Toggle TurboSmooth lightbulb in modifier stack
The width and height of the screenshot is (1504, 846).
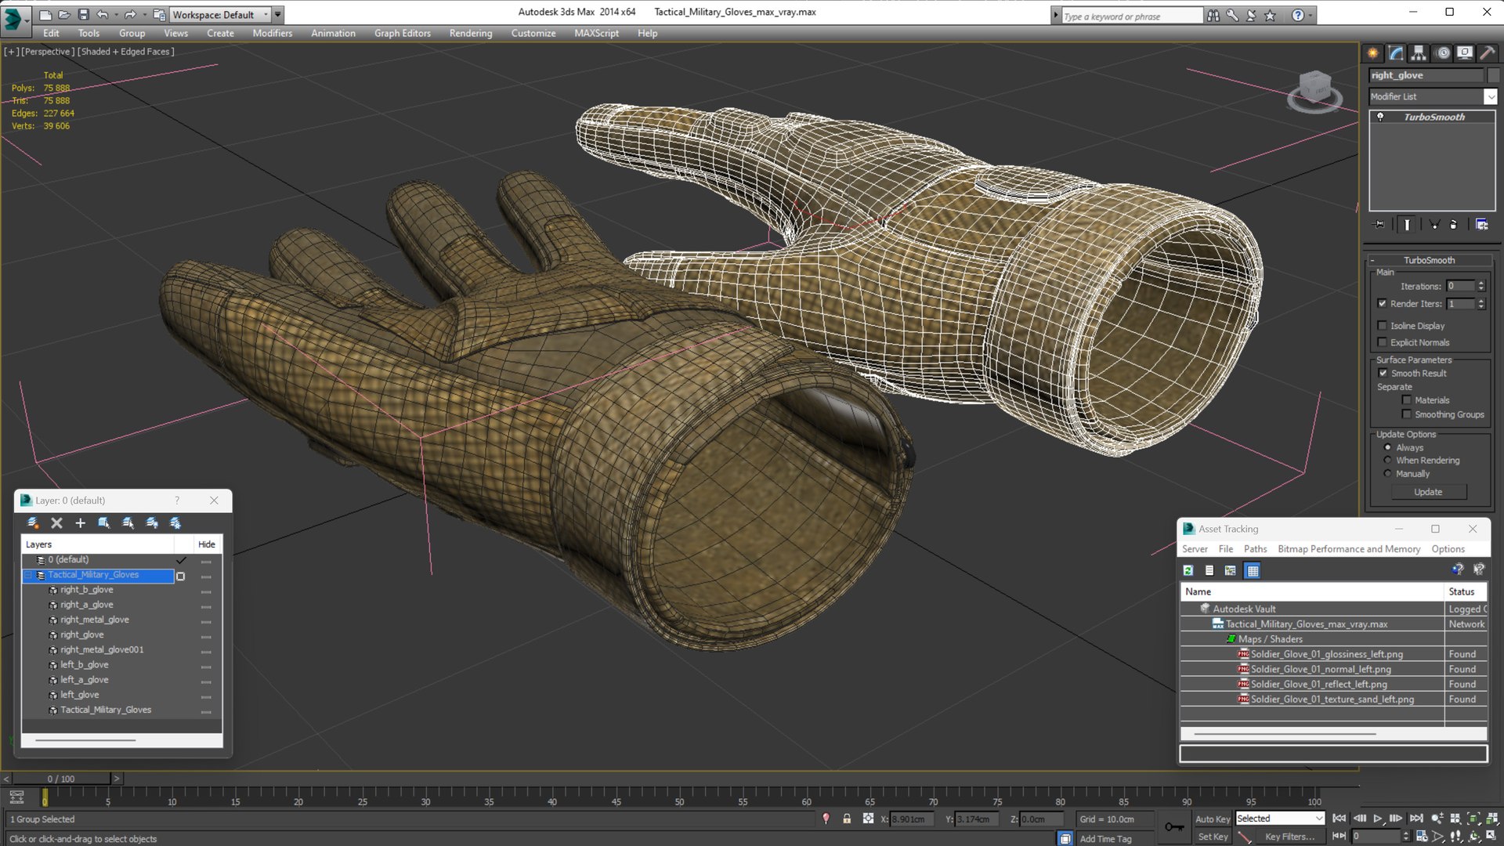1381,117
